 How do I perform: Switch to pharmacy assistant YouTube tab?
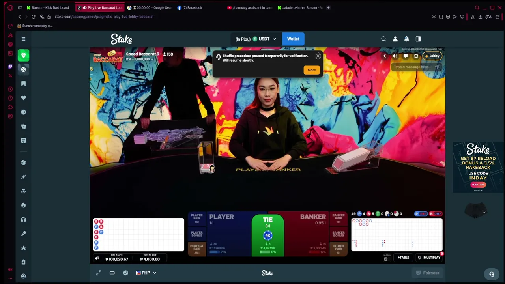click(x=250, y=7)
